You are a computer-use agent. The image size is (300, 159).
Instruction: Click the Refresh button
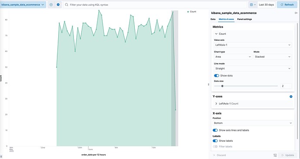coord(287,5)
